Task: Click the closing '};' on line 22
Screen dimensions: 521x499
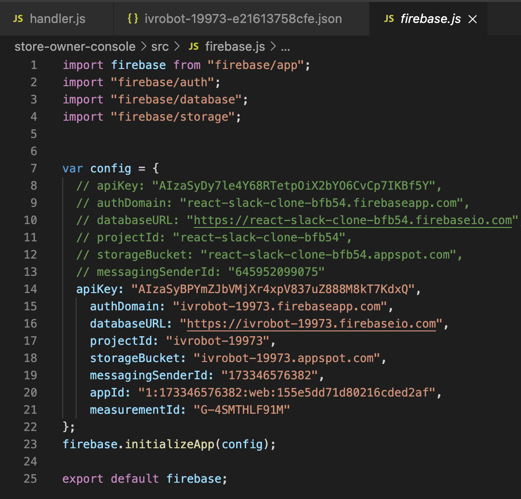Action: [x=69, y=427]
